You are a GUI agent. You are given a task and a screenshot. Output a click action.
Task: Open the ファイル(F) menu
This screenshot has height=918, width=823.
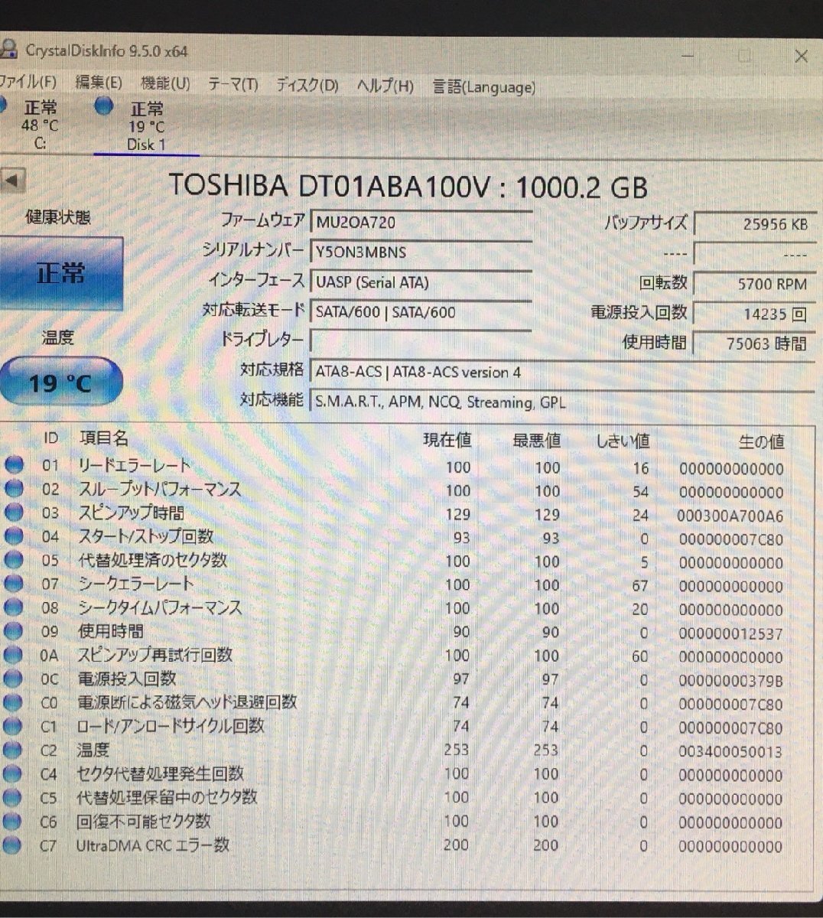pyautogui.click(x=28, y=81)
